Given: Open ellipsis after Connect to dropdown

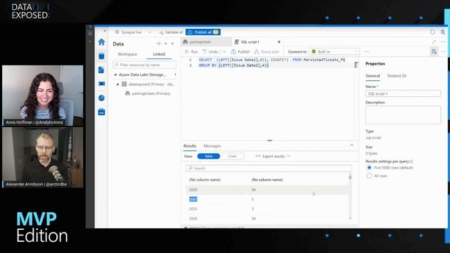Looking at the screenshot, I should (x=367, y=51).
